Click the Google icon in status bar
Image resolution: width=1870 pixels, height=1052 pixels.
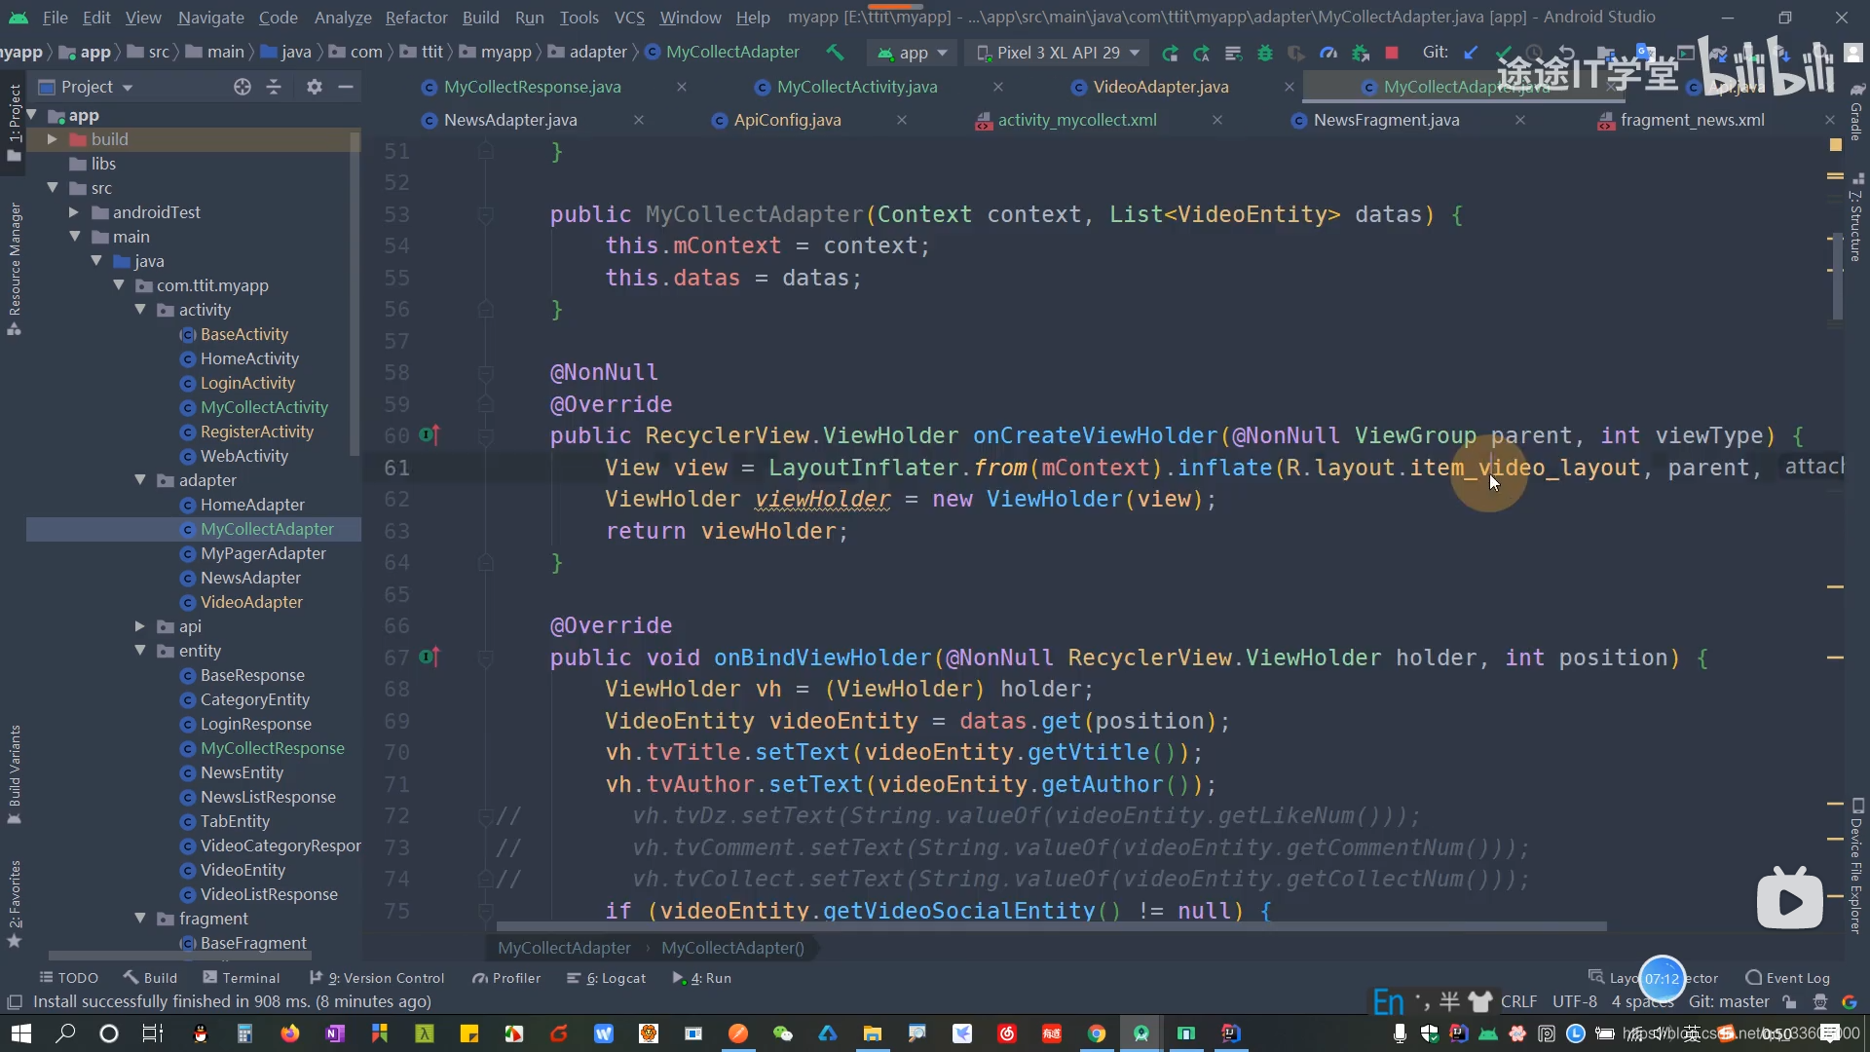(x=1850, y=1001)
